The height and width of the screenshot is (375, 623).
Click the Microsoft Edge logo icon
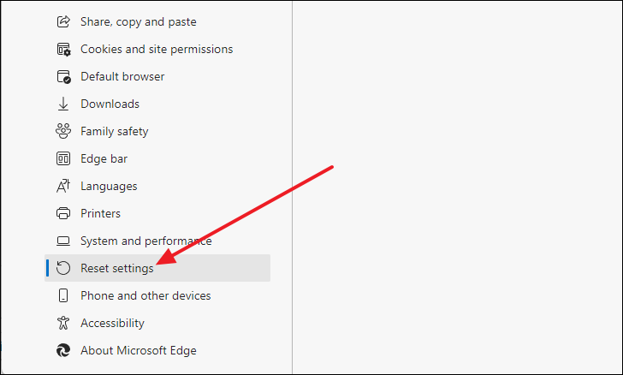[62, 350]
